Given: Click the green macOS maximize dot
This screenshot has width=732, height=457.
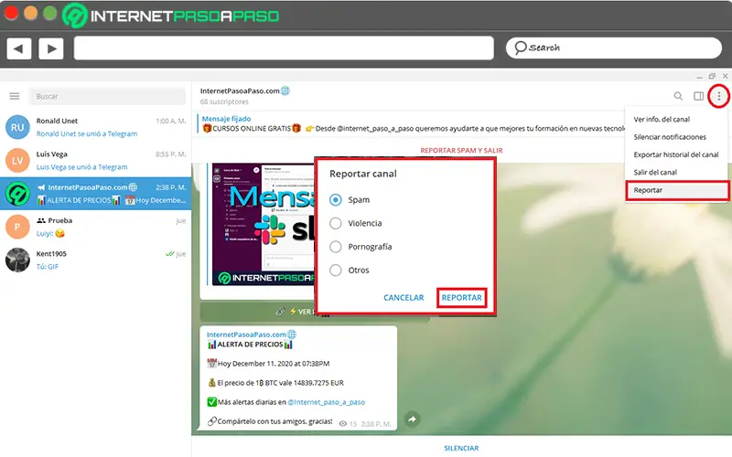Looking at the screenshot, I should coord(50,13).
